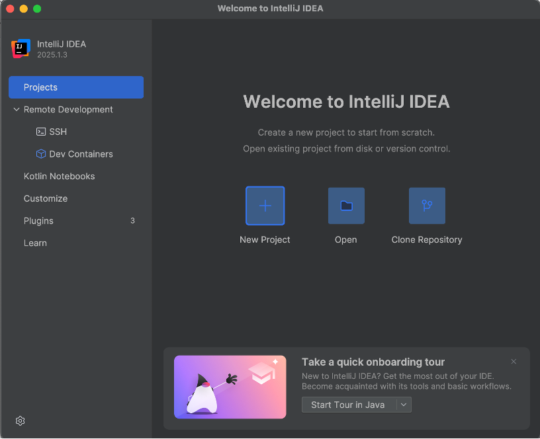Select the Projects tab
Screen dimensions: 540x439
76,87
